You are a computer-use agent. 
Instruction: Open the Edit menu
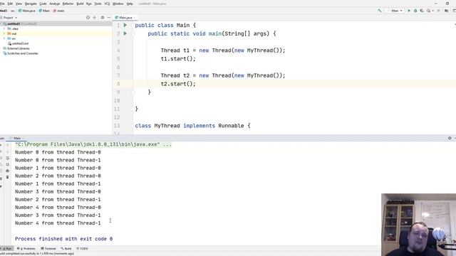(10, 4)
